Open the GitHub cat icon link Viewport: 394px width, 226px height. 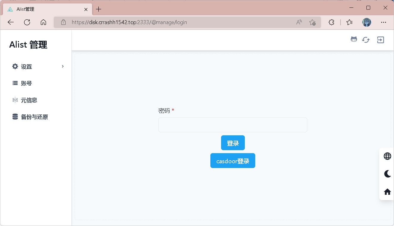coord(354,39)
